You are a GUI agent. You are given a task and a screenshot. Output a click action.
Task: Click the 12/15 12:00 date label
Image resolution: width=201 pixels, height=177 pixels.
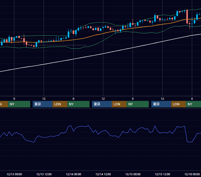point(162,174)
